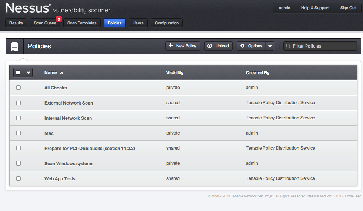
Task: Open the admin account link
Action: pos(284,8)
